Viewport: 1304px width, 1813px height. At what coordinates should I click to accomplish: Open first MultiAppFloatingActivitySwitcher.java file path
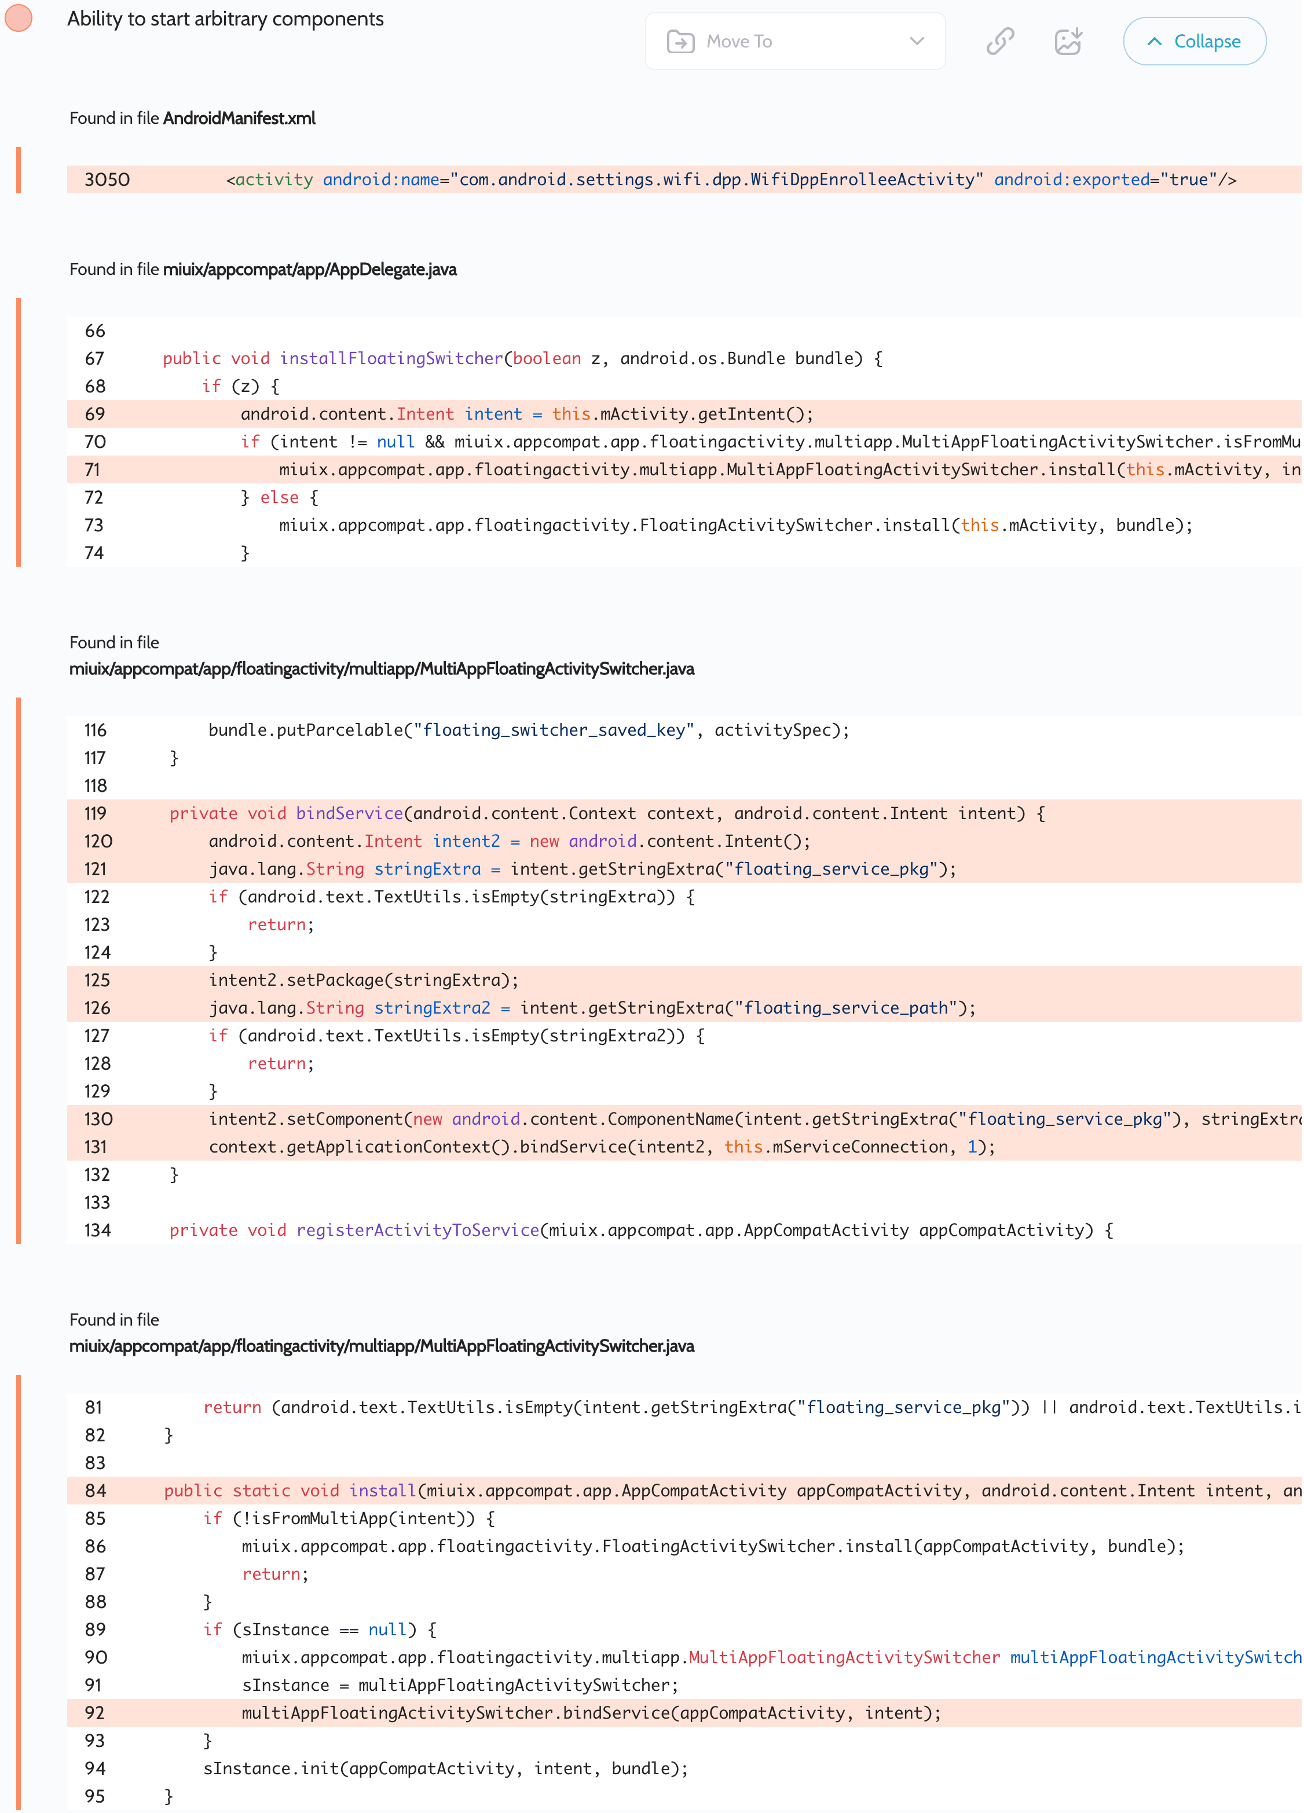coord(382,669)
